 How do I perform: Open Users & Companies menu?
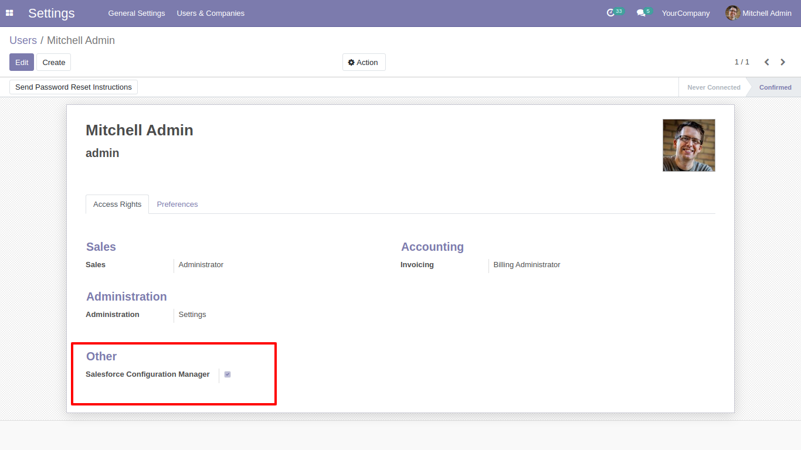click(x=211, y=13)
